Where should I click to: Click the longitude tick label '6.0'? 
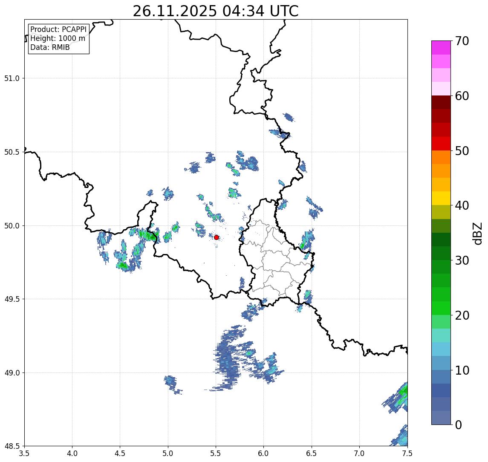[x=264, y=453]
